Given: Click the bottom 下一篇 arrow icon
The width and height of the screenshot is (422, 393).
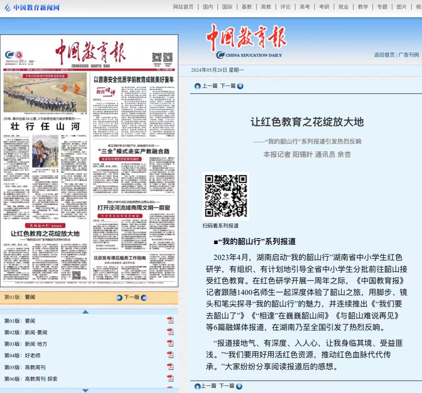Looking at the screenshot, I should (239, 387).
